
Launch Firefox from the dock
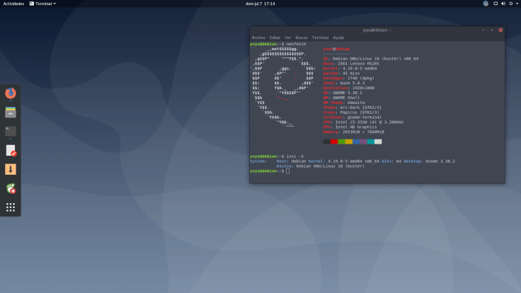(10, 93)
